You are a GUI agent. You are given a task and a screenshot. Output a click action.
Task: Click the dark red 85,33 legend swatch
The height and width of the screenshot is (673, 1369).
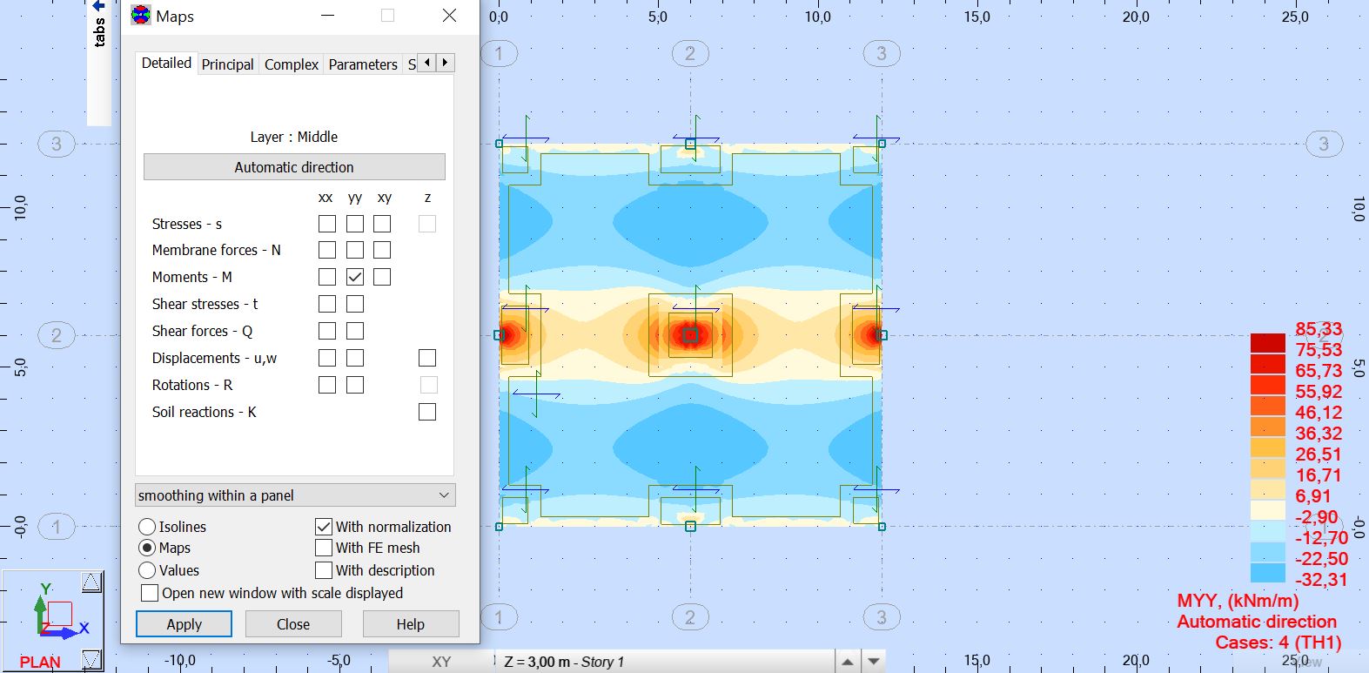[1268, 342]
